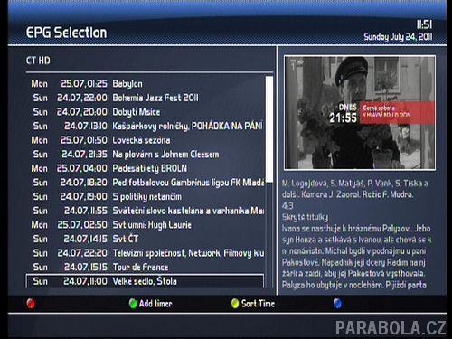Select the Lovecká sezóna programme
The width and height of the screenshot is (452, 339).
point(146,140)
